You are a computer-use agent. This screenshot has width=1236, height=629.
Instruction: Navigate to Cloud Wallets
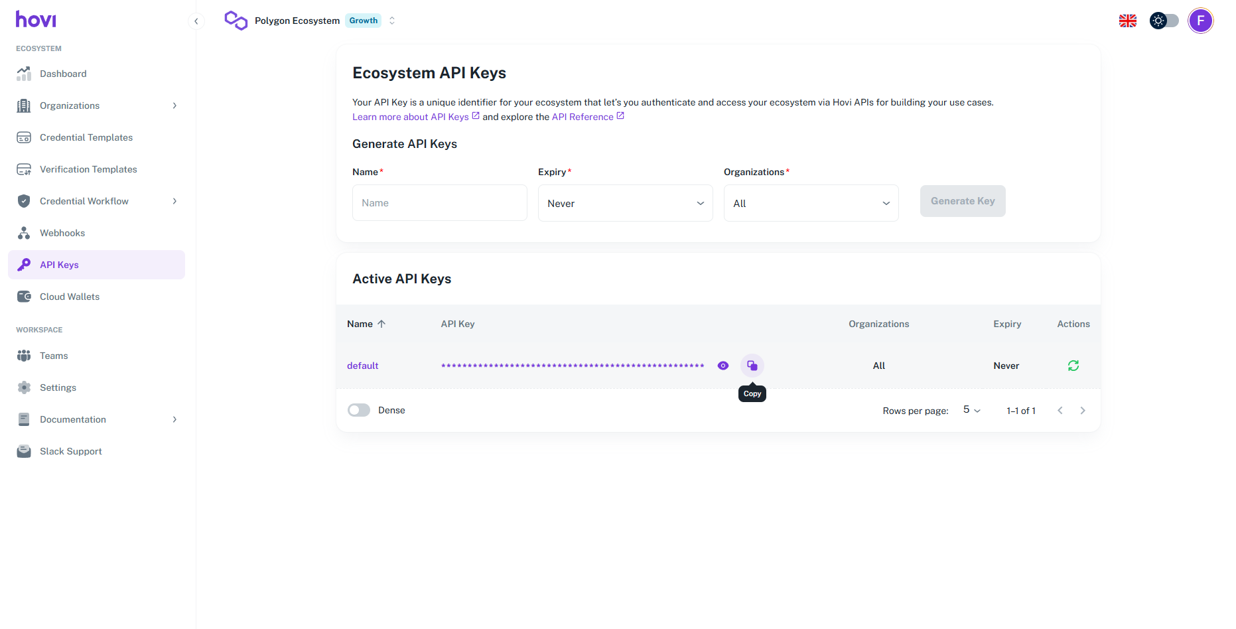pos(70,297)
